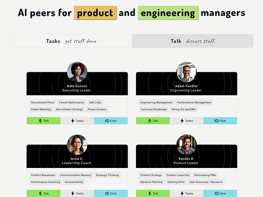
Task: Choose the Product Strategy tag
Action: tap(151, 175)
